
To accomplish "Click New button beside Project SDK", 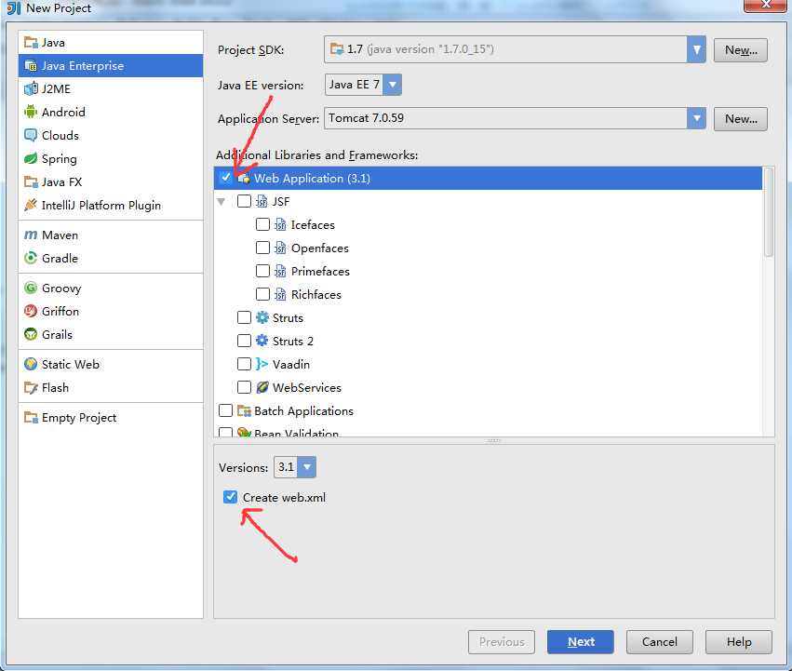I will point(741,50).
